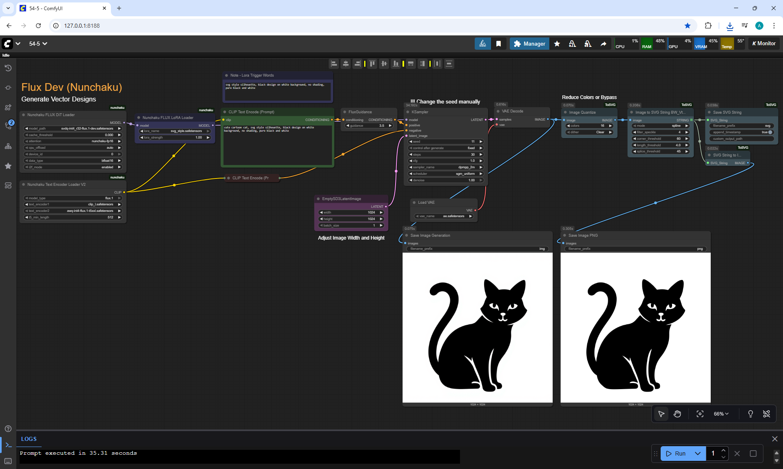
Task: Click the Manager button
Action: pos(529,44)
